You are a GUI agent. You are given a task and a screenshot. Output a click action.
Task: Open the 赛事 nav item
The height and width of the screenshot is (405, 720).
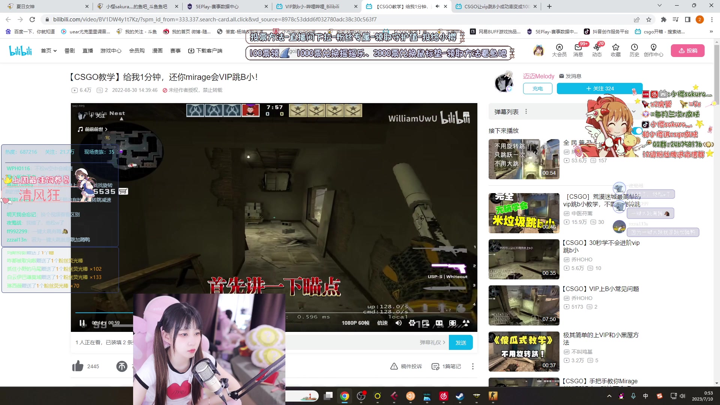[x=175, y=51]
